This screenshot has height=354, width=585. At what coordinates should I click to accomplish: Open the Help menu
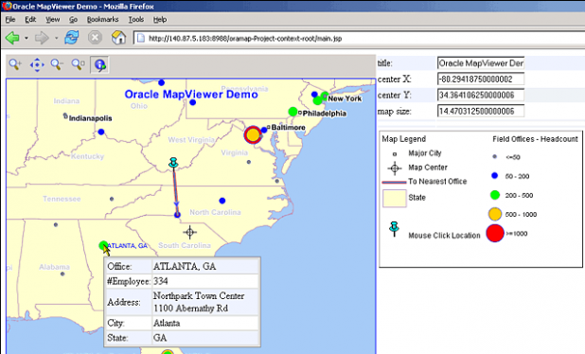(x=160, y=19)
